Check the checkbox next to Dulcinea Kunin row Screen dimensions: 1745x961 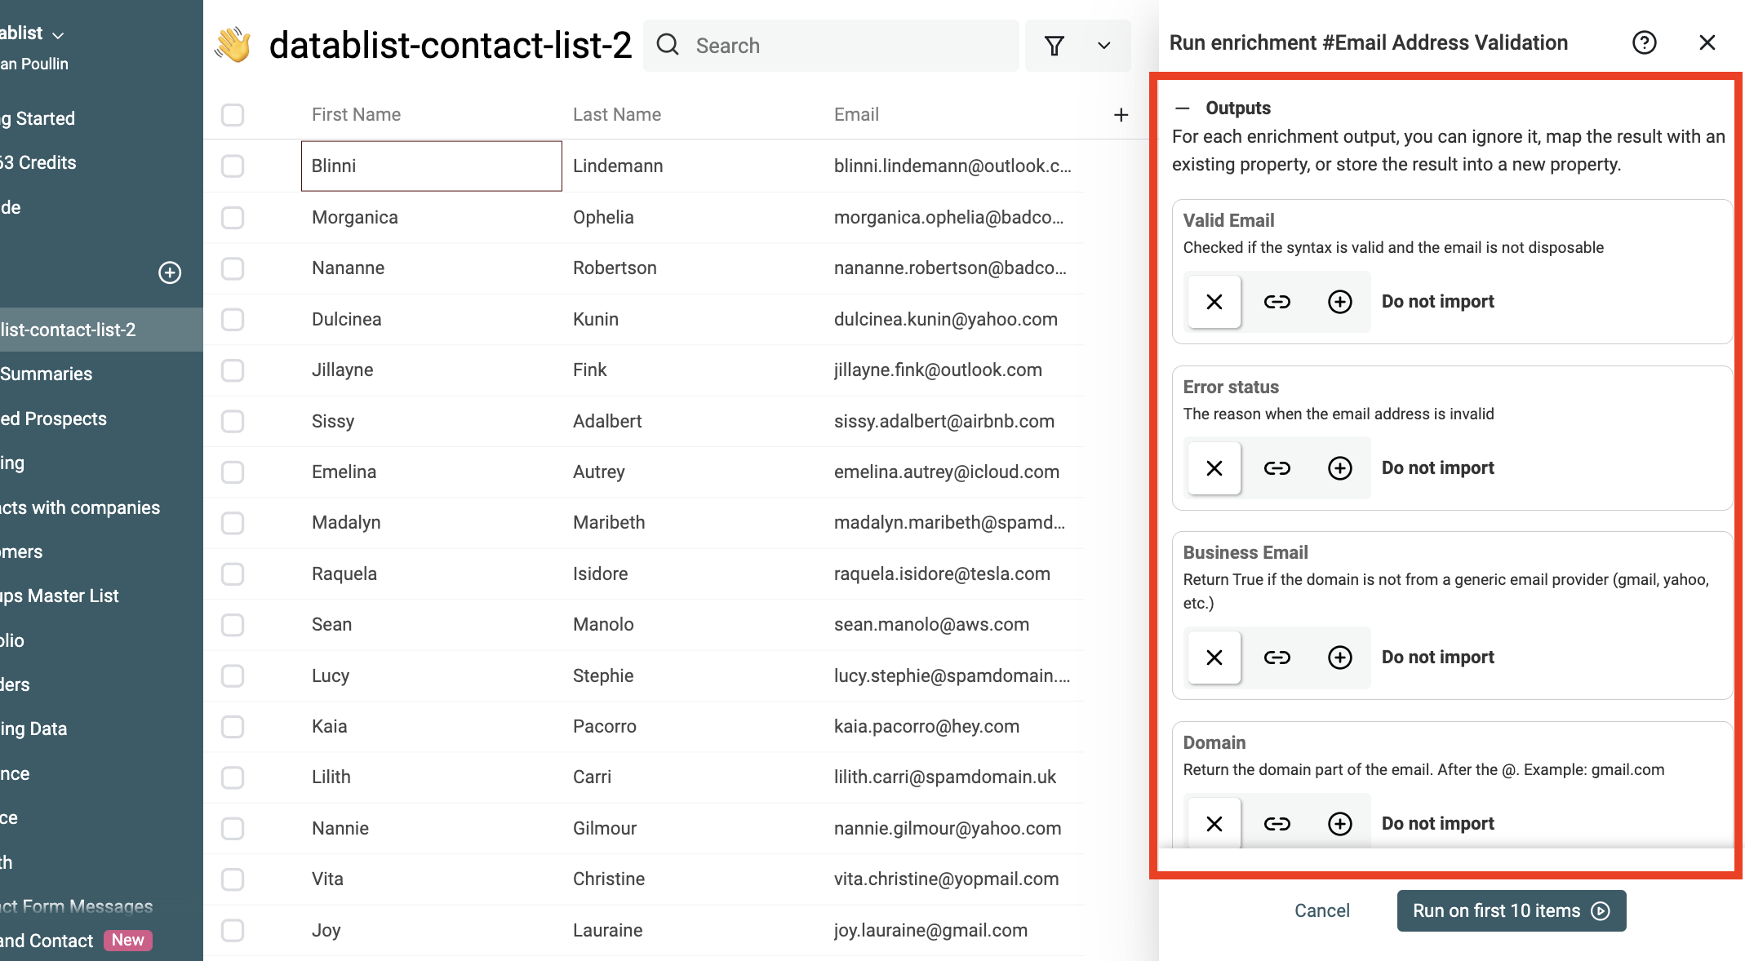pos(233,318)
